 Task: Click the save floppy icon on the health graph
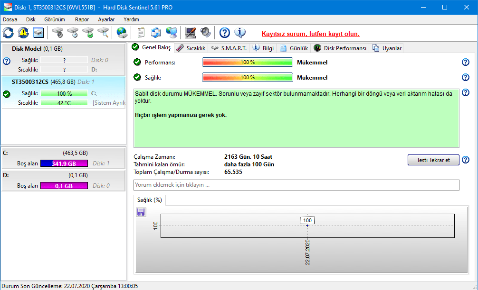point(141,212)
